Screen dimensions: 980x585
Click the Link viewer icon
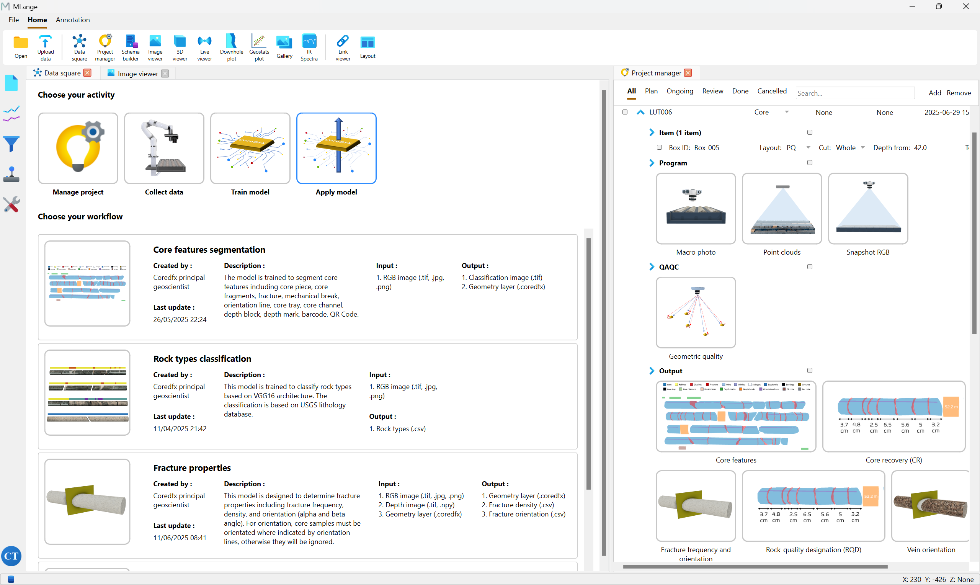click(x=343, y=47)
